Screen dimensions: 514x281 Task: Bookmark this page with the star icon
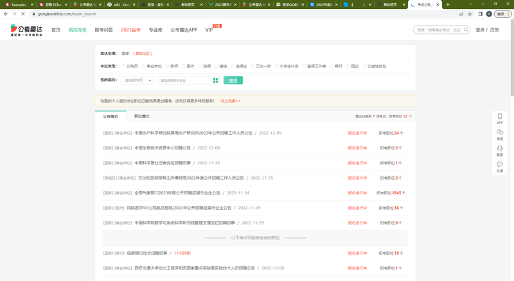click(470, 14)
